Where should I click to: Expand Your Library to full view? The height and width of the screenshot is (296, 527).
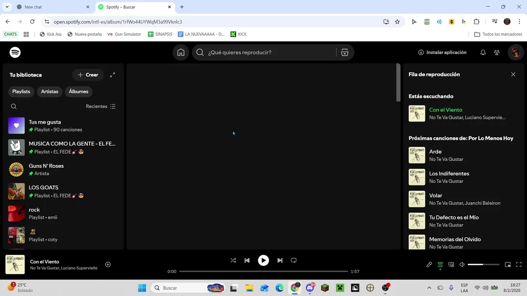pyautogui.click(x=112, y=75)
